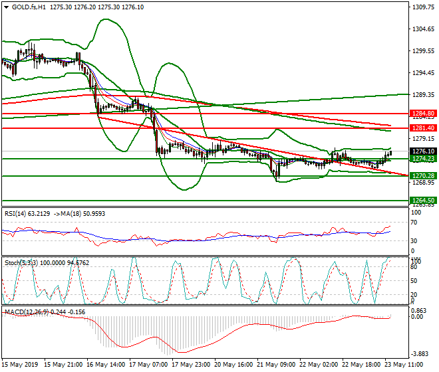
Task: Click the Stochastic 50 level scale value
Action: click(414, 281)
